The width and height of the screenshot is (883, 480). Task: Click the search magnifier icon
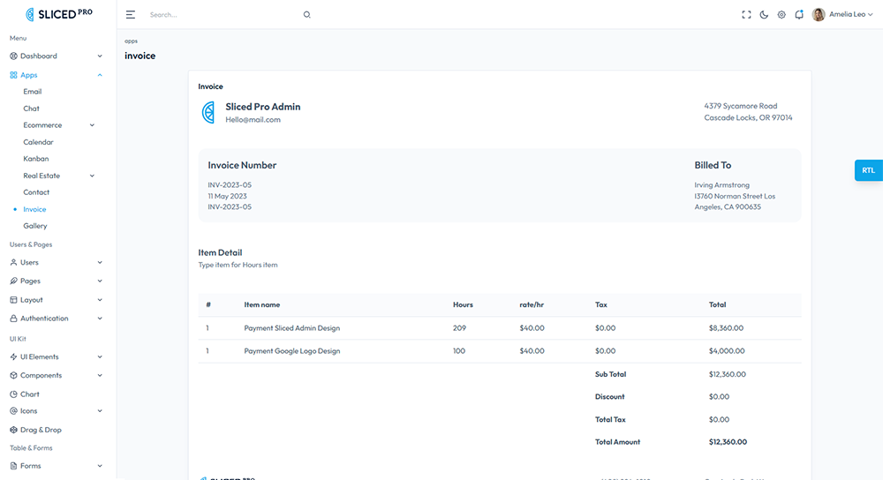pos(307,15)
